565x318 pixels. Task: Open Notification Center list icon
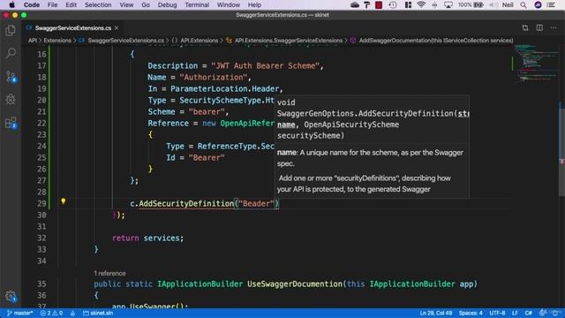point(551,4)
